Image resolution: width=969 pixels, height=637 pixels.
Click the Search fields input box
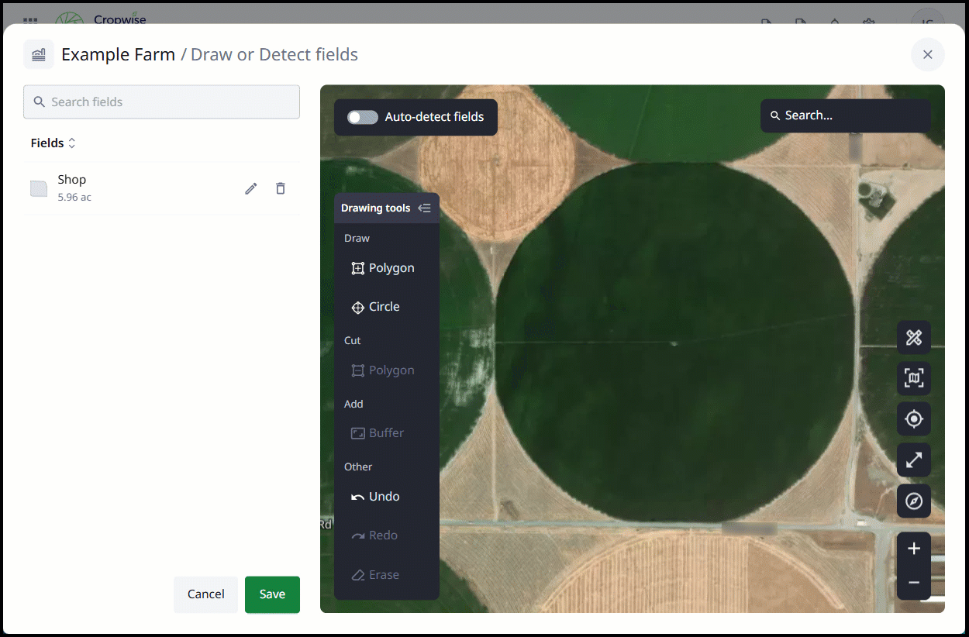(x=161, y=102)
